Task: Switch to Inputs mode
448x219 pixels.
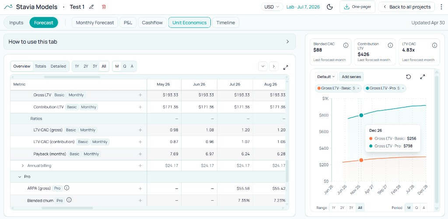Action: tap(16, 23)
